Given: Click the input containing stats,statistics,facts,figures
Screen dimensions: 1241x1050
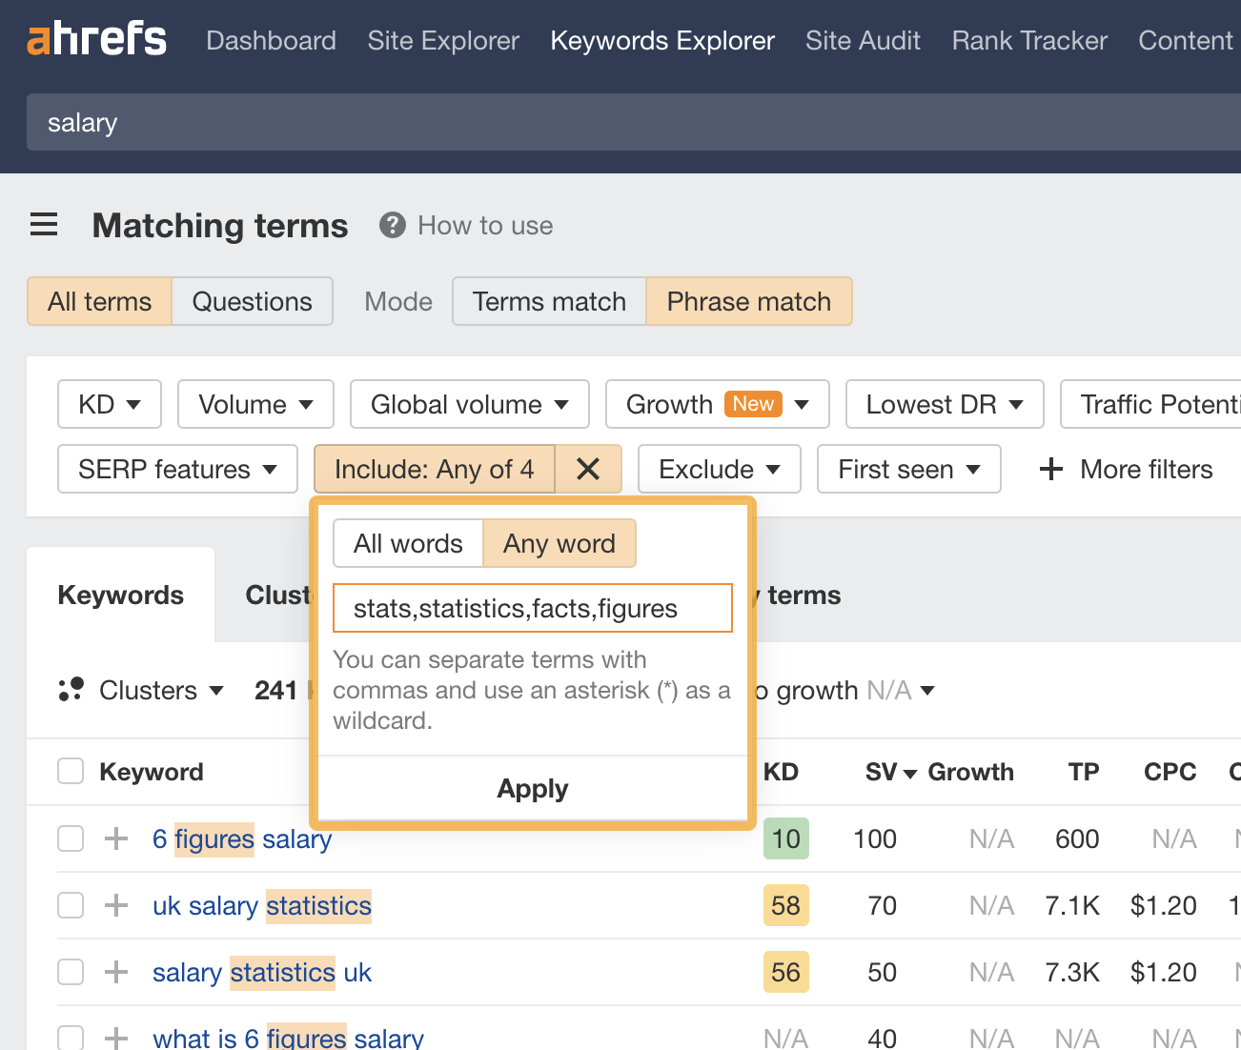Looking at the screenshot, I should [532, 608].
